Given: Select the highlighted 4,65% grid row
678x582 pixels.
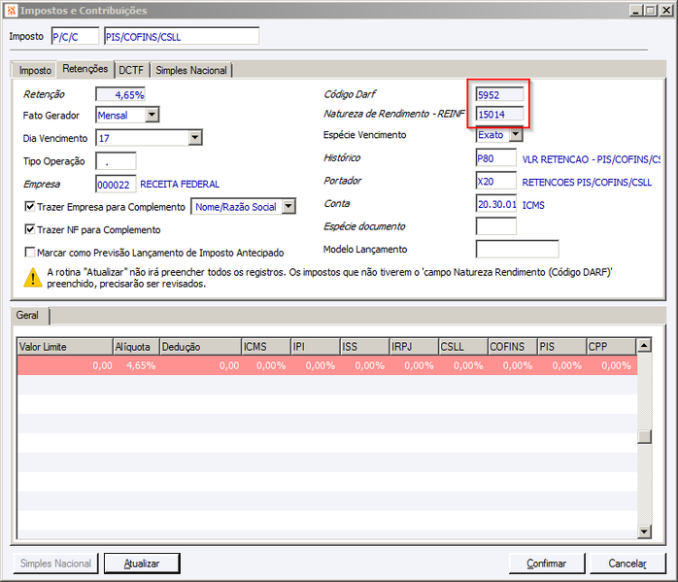Looking at the screenshot, I should tap(327, 365).
